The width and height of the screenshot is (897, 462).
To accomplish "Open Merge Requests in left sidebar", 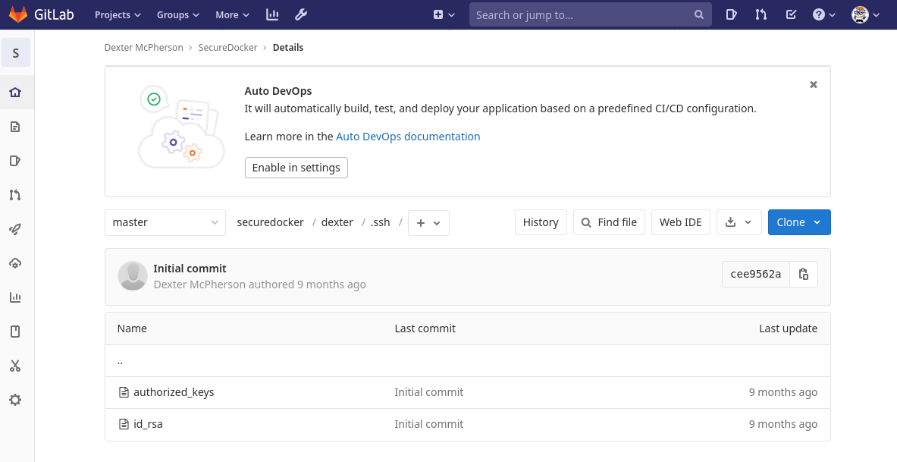I will click(15, 195).
